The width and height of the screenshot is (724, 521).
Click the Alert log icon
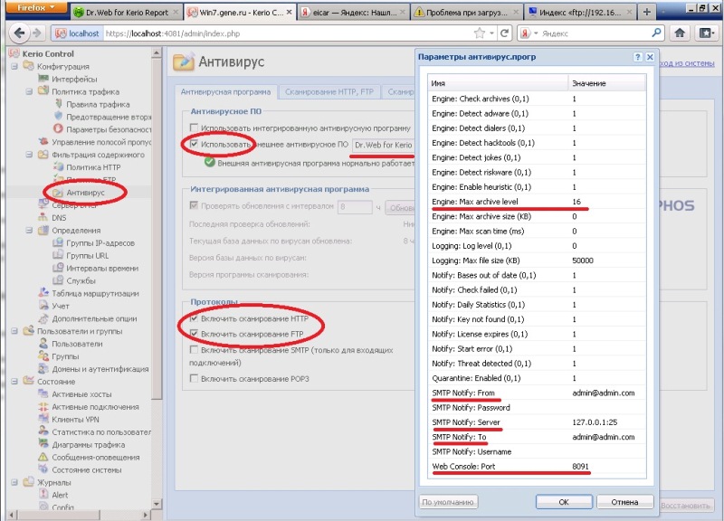[x=44, y=495]
